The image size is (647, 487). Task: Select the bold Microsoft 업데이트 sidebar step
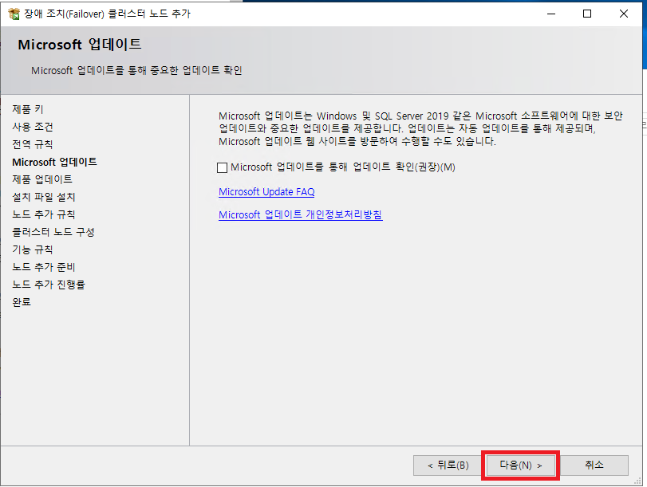[54, 162]
